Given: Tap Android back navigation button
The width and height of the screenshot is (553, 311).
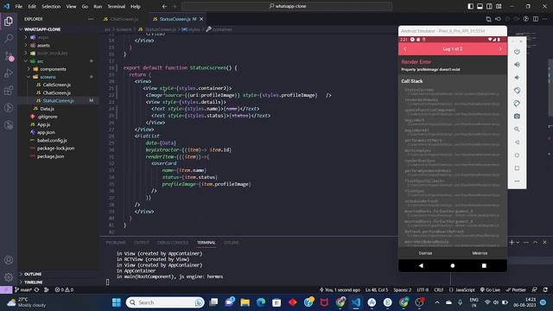Looking at the screenshot, I should [x=421, y=265].
